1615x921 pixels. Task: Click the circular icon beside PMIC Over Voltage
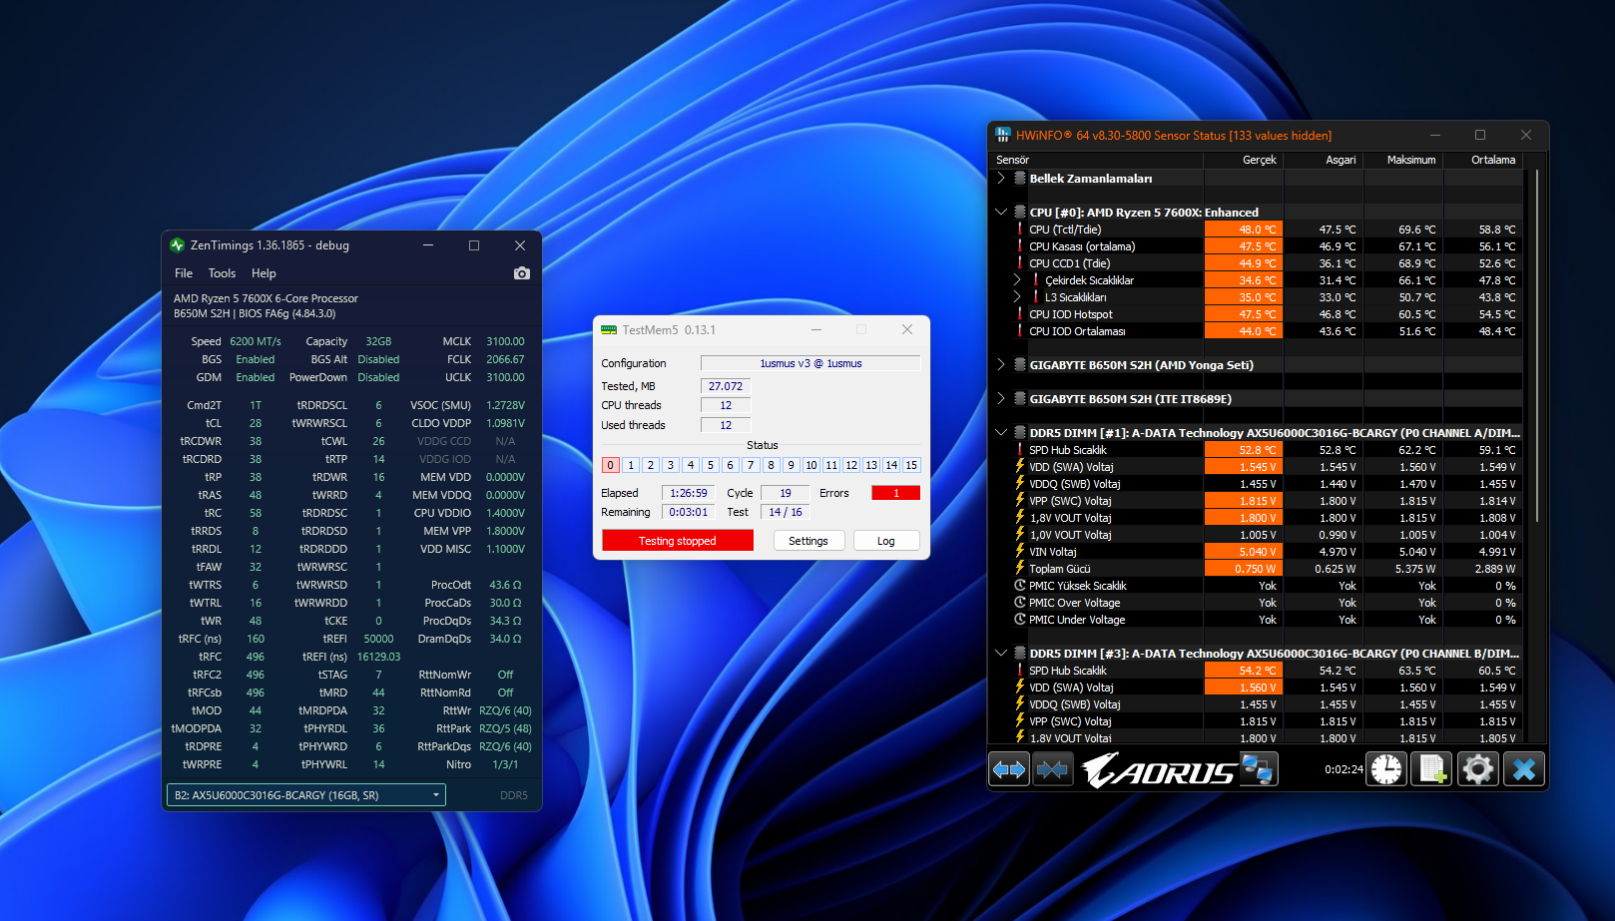[1020, 603]
